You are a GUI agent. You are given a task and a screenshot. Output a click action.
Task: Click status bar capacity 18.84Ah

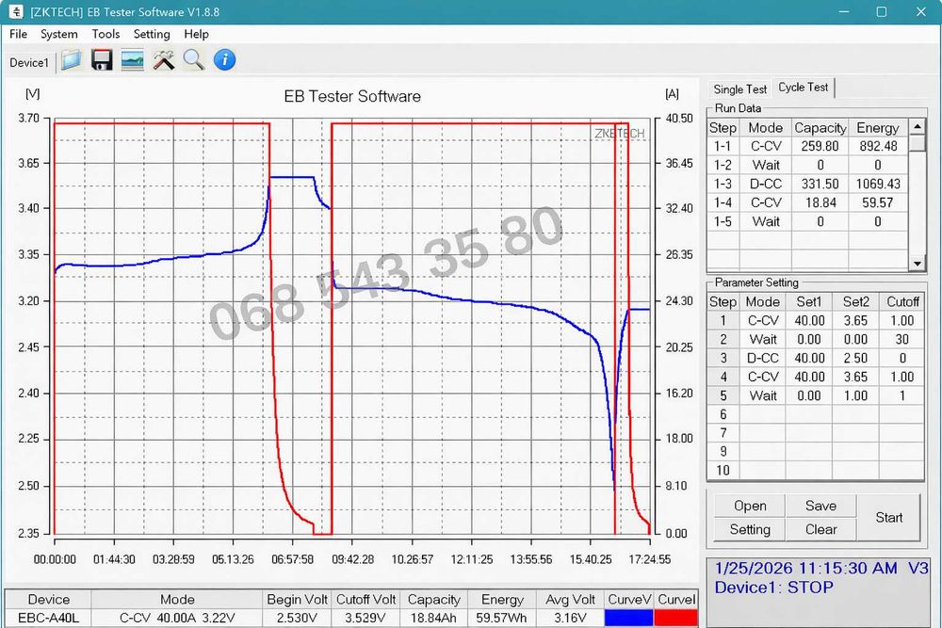click(x=433, y=619)
